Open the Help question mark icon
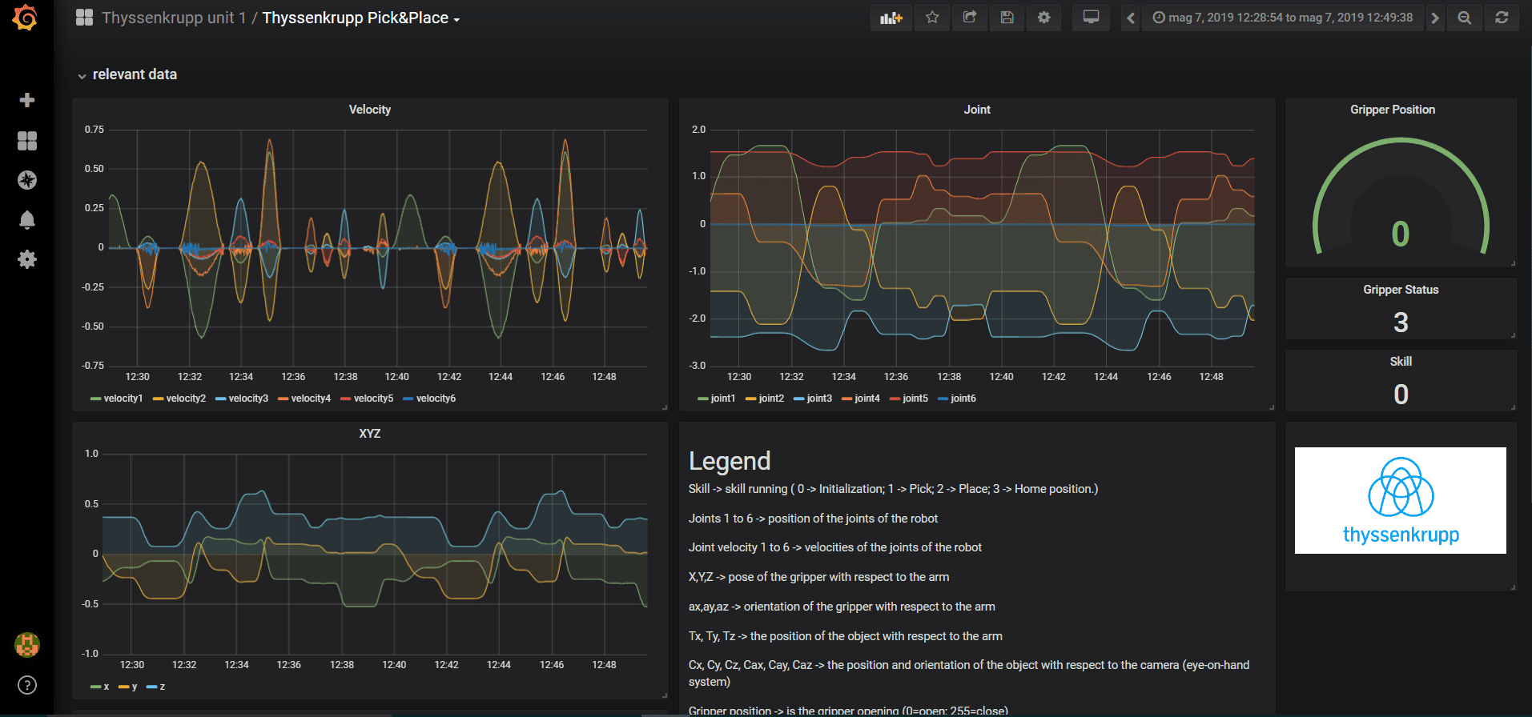 27,685
